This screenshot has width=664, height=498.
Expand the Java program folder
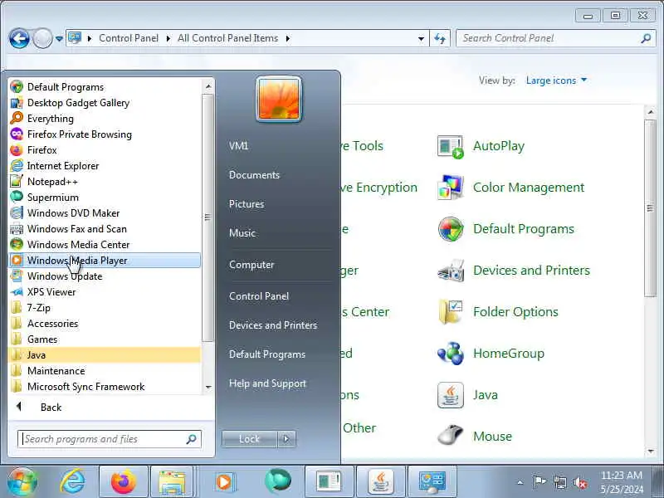coord(105,355)
